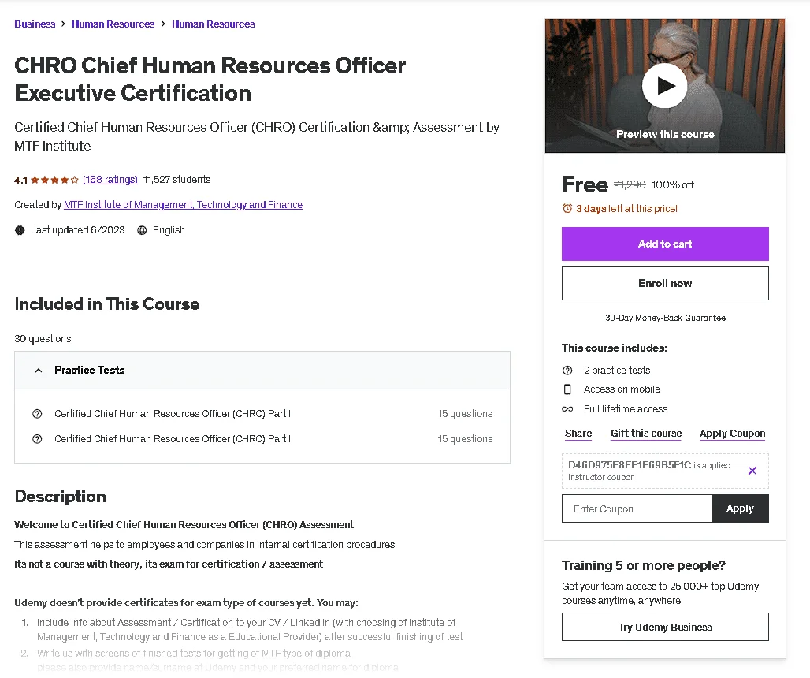Open Certified CHRO Part II practice test
Viewport: 810px width, 678px height.
point(173,439)
